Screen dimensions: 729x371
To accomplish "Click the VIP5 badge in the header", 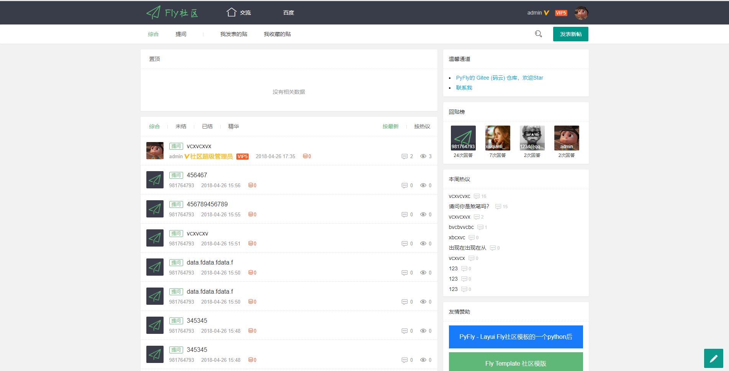I will (561, 13).
